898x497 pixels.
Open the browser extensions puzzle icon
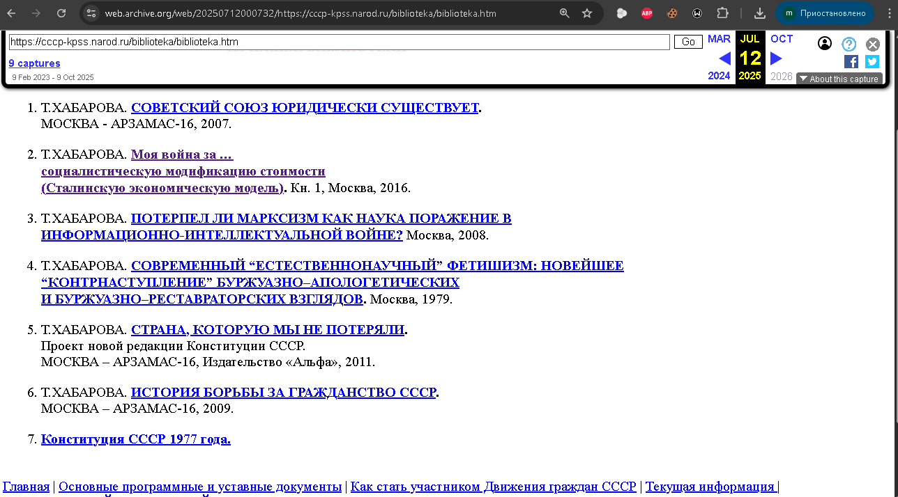click(x=722, y=13)
